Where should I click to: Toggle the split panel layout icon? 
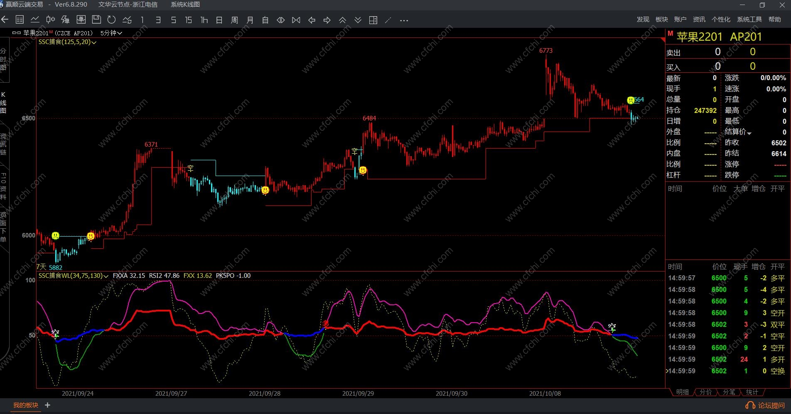tap(373, 20)
